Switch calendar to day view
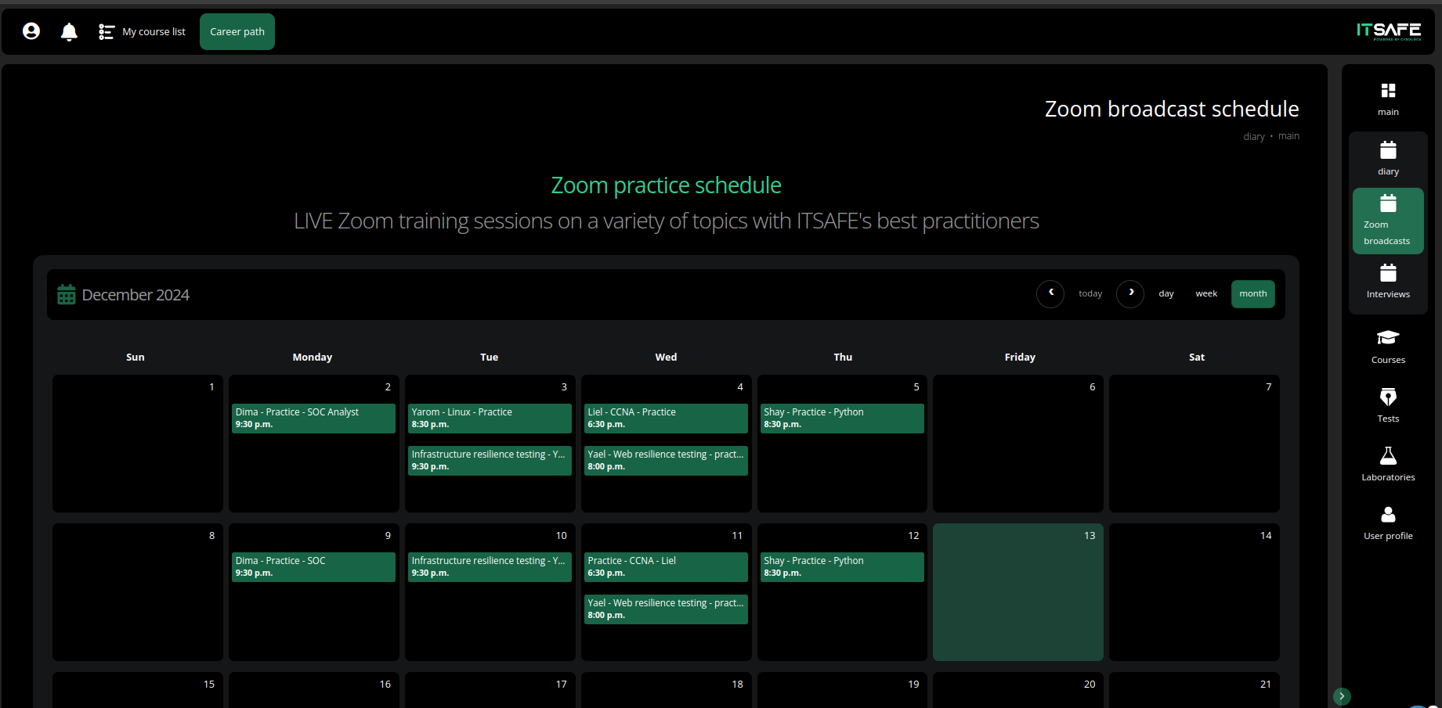 point(1166,294)
